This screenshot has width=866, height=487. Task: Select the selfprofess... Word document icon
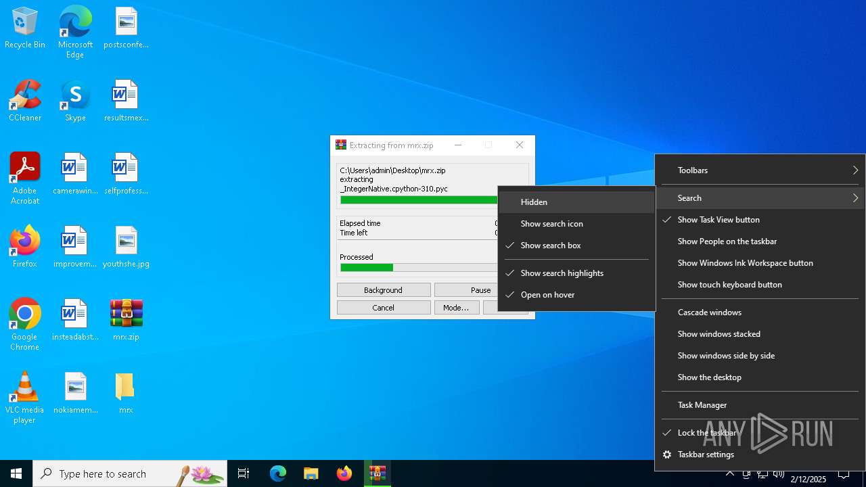126,175
